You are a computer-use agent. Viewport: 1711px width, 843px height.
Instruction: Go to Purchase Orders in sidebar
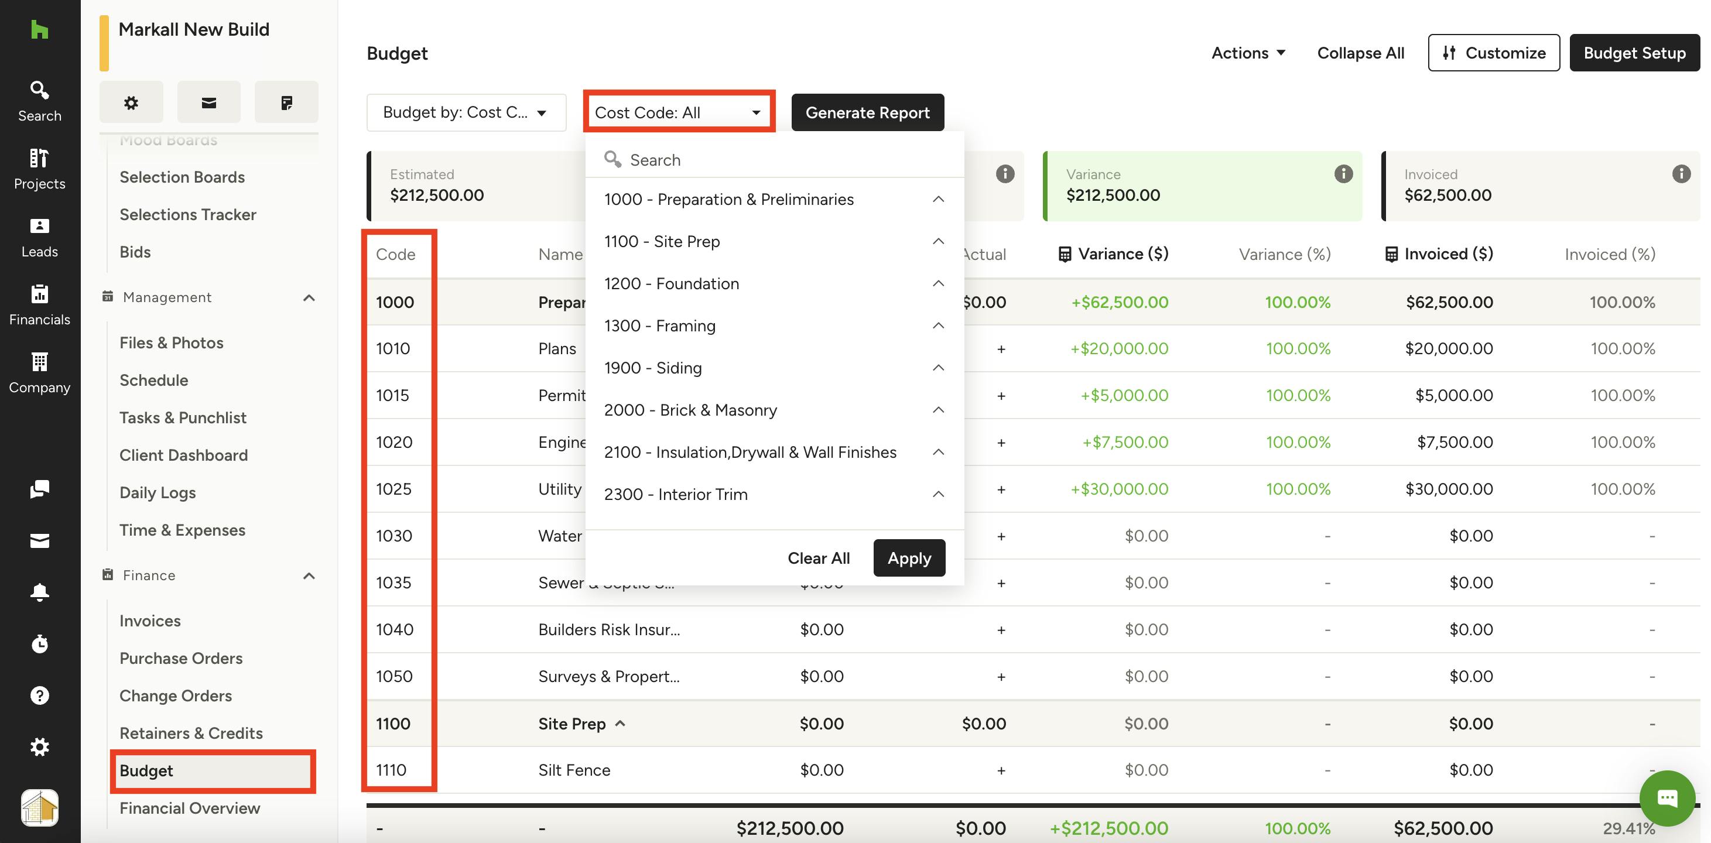181,657
